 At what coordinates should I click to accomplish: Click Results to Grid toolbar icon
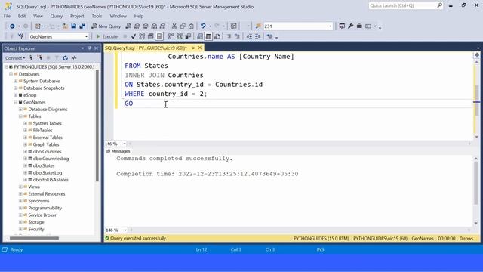pyautogui.click(x=208, y=36)
